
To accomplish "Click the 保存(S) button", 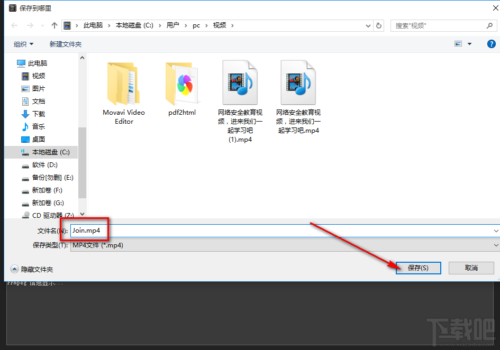I will [419, 268].
